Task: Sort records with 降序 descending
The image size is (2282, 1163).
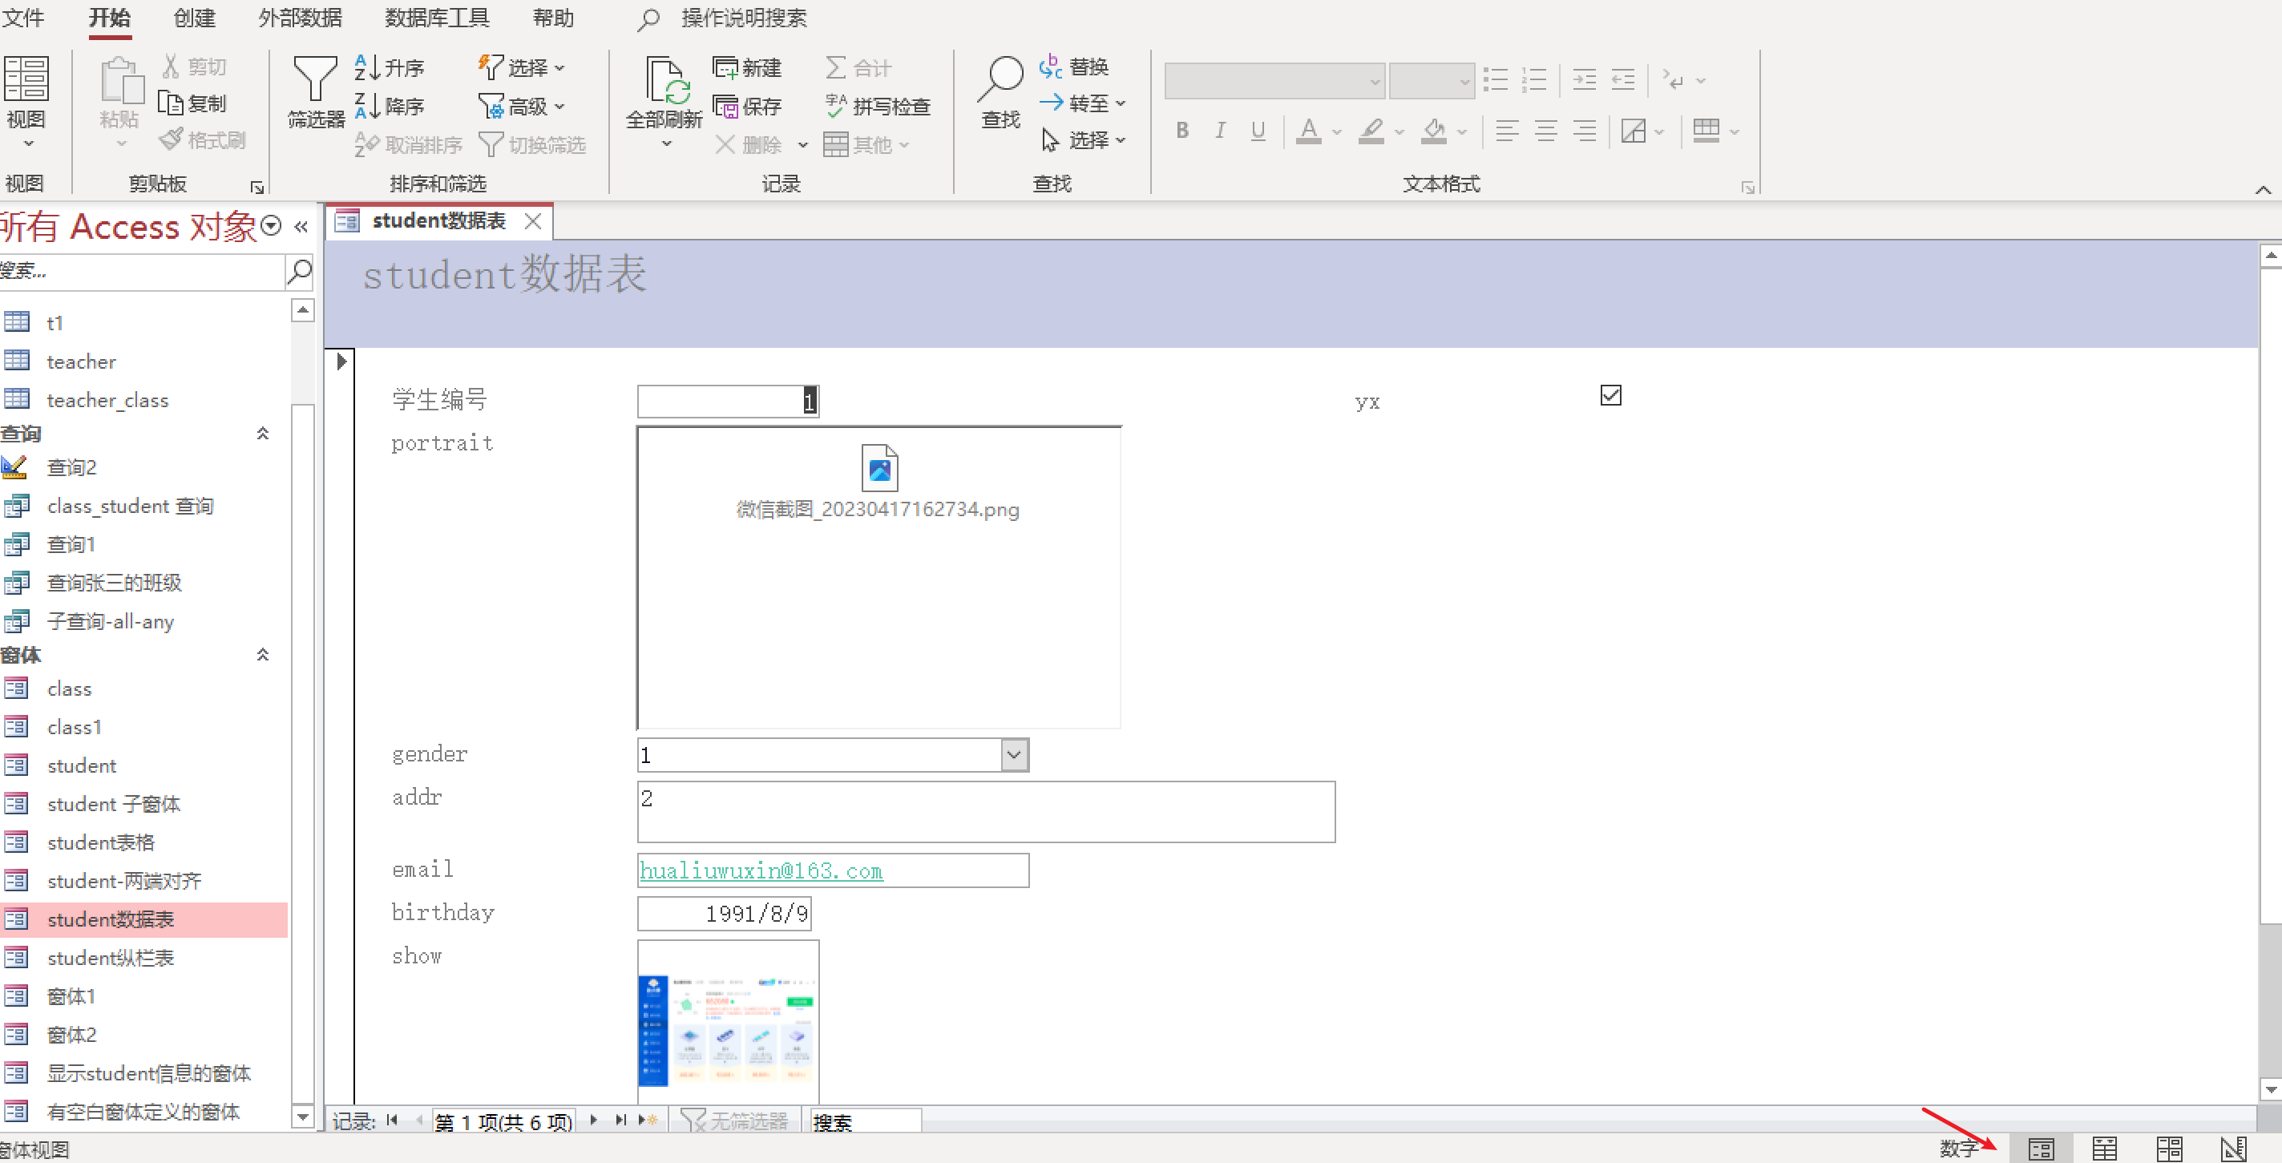Action: click(x=390, y=106)
